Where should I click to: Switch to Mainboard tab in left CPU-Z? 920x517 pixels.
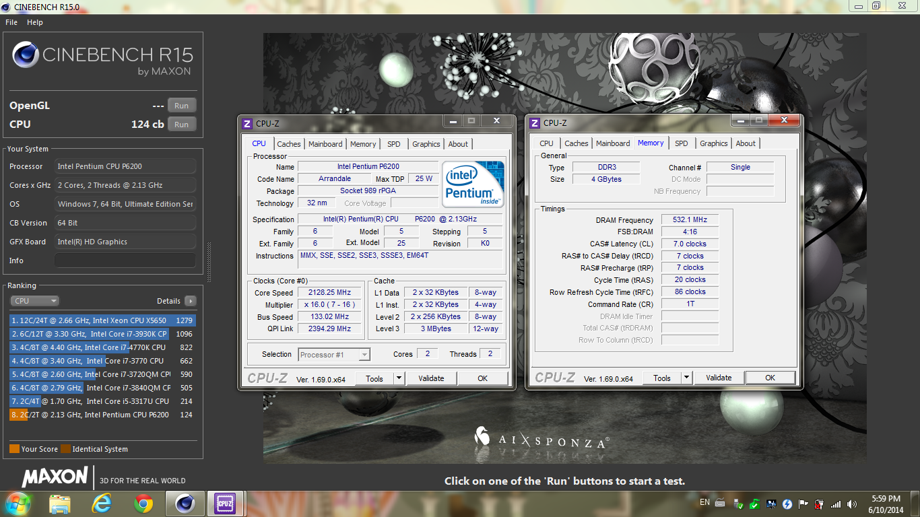tap(325, 144)
